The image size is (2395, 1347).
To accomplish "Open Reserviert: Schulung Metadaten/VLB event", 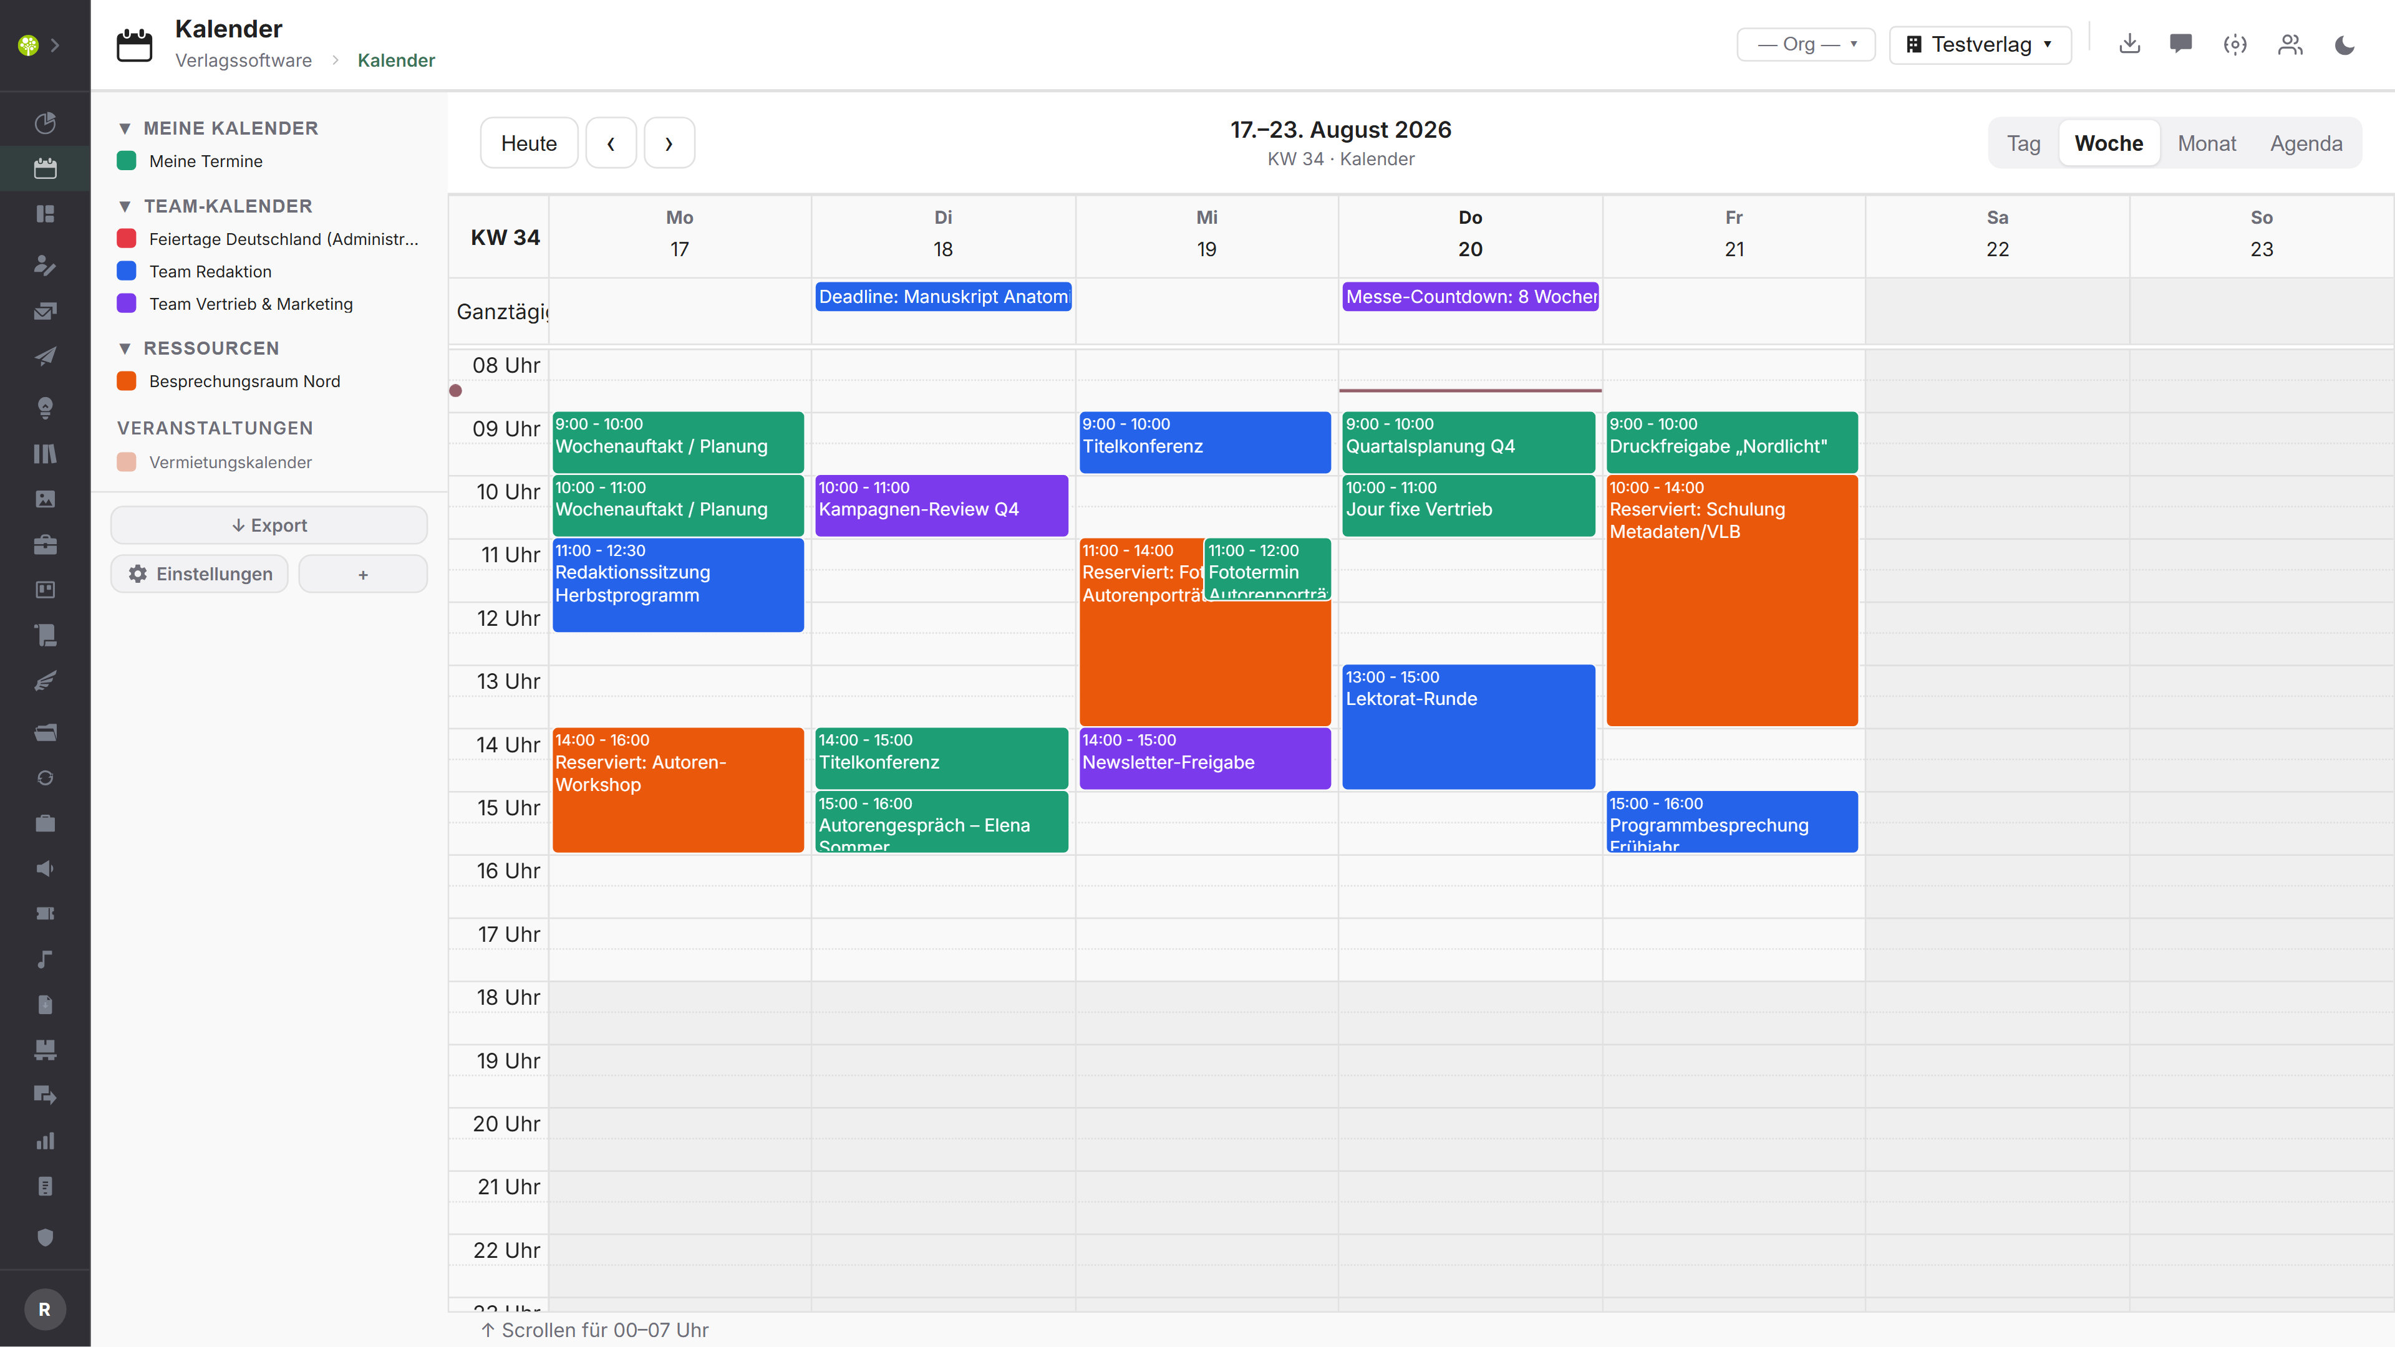I will 1732,600.
